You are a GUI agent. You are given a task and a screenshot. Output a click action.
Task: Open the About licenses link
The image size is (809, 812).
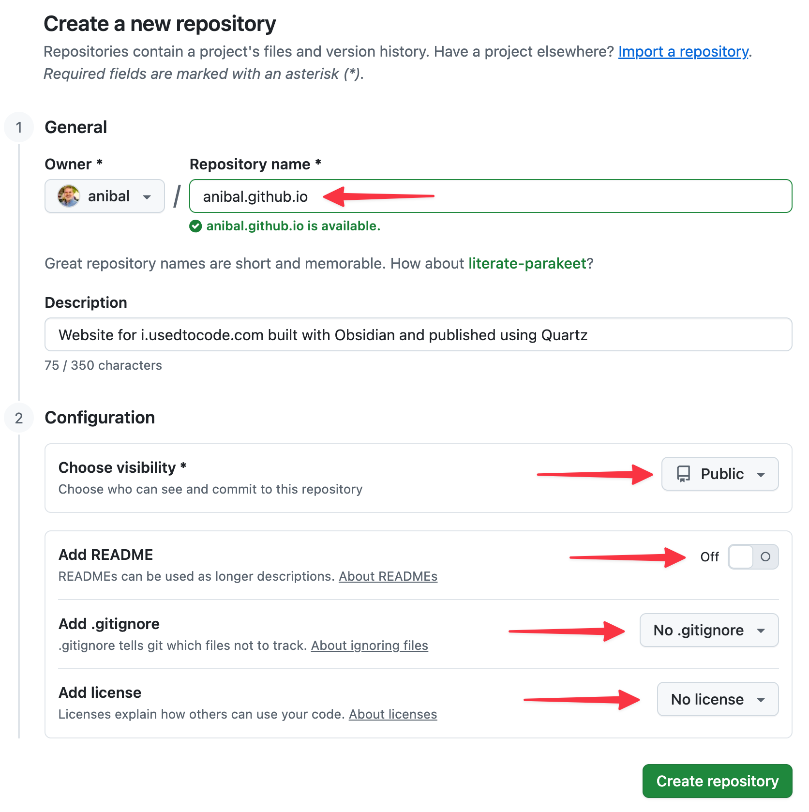click(393, 714)
